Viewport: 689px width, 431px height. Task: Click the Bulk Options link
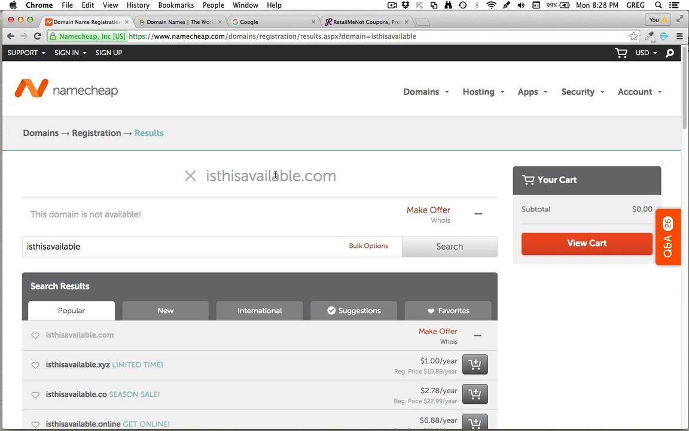368,246
